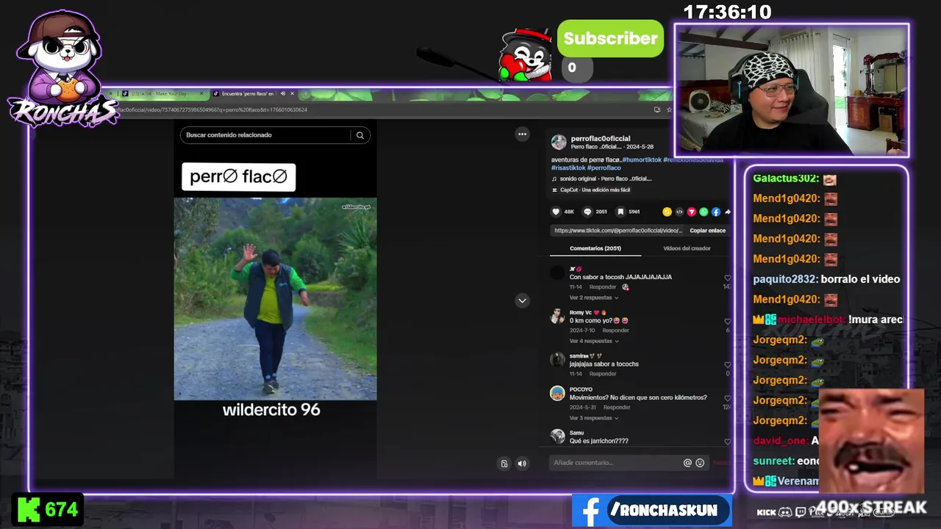
Task: Click the 17:36:10 clock overlay
Action: point(727,12)
